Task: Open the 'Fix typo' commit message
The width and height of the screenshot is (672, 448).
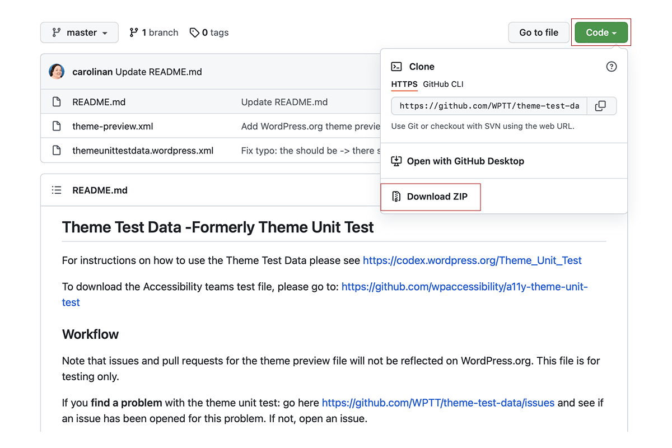Action: click(x=311, y=150)
